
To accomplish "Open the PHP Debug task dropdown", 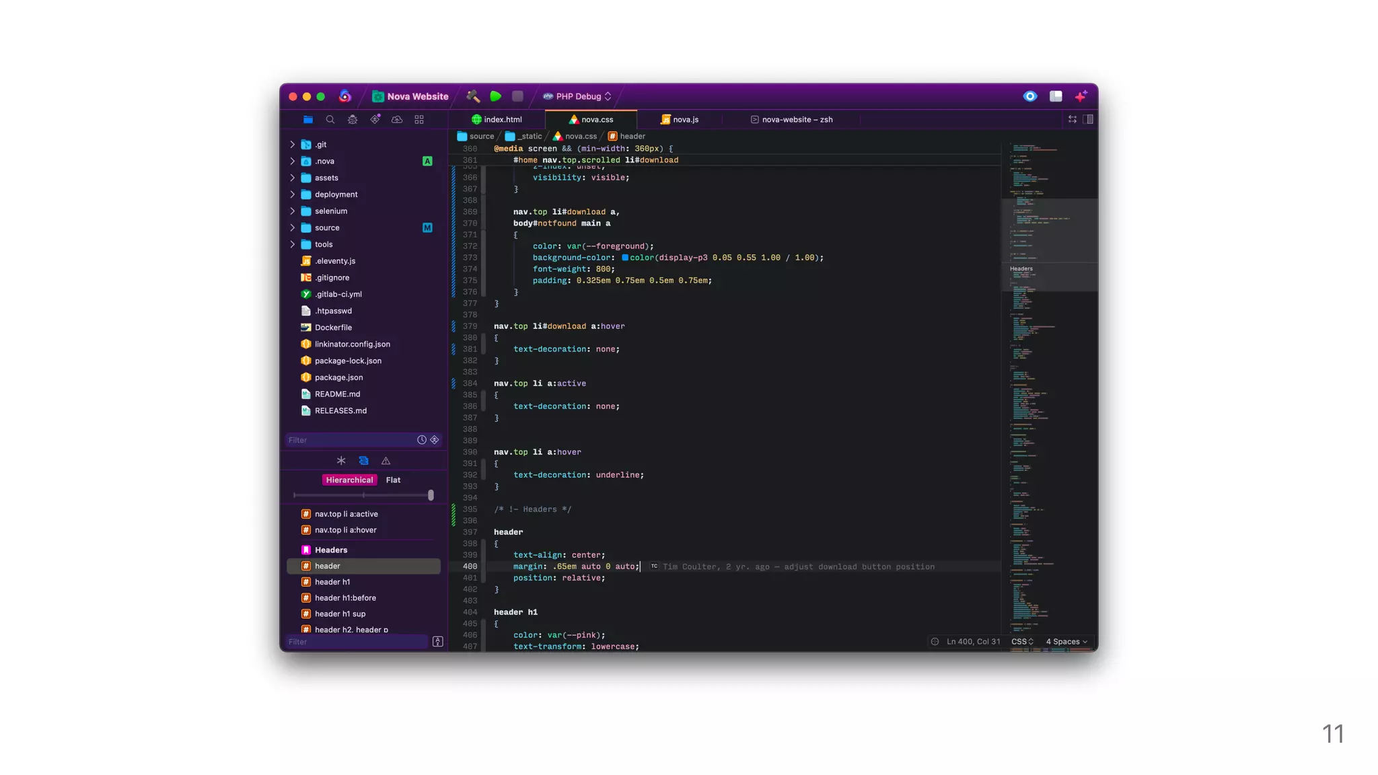I will pos(578,96).
